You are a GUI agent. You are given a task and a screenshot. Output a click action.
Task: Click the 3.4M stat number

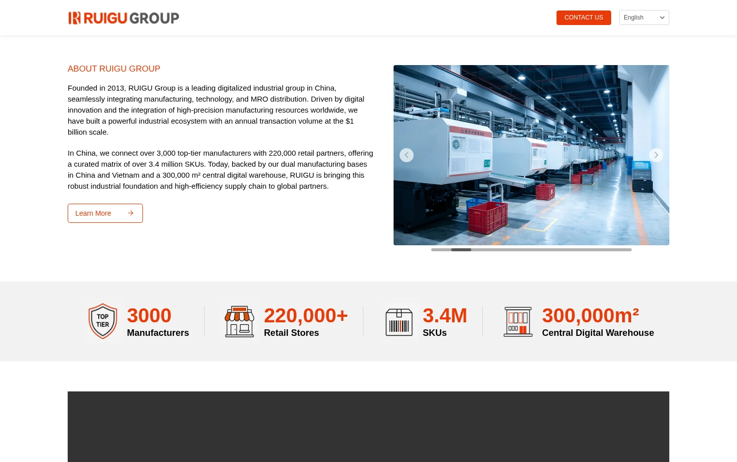coord(445,316)
